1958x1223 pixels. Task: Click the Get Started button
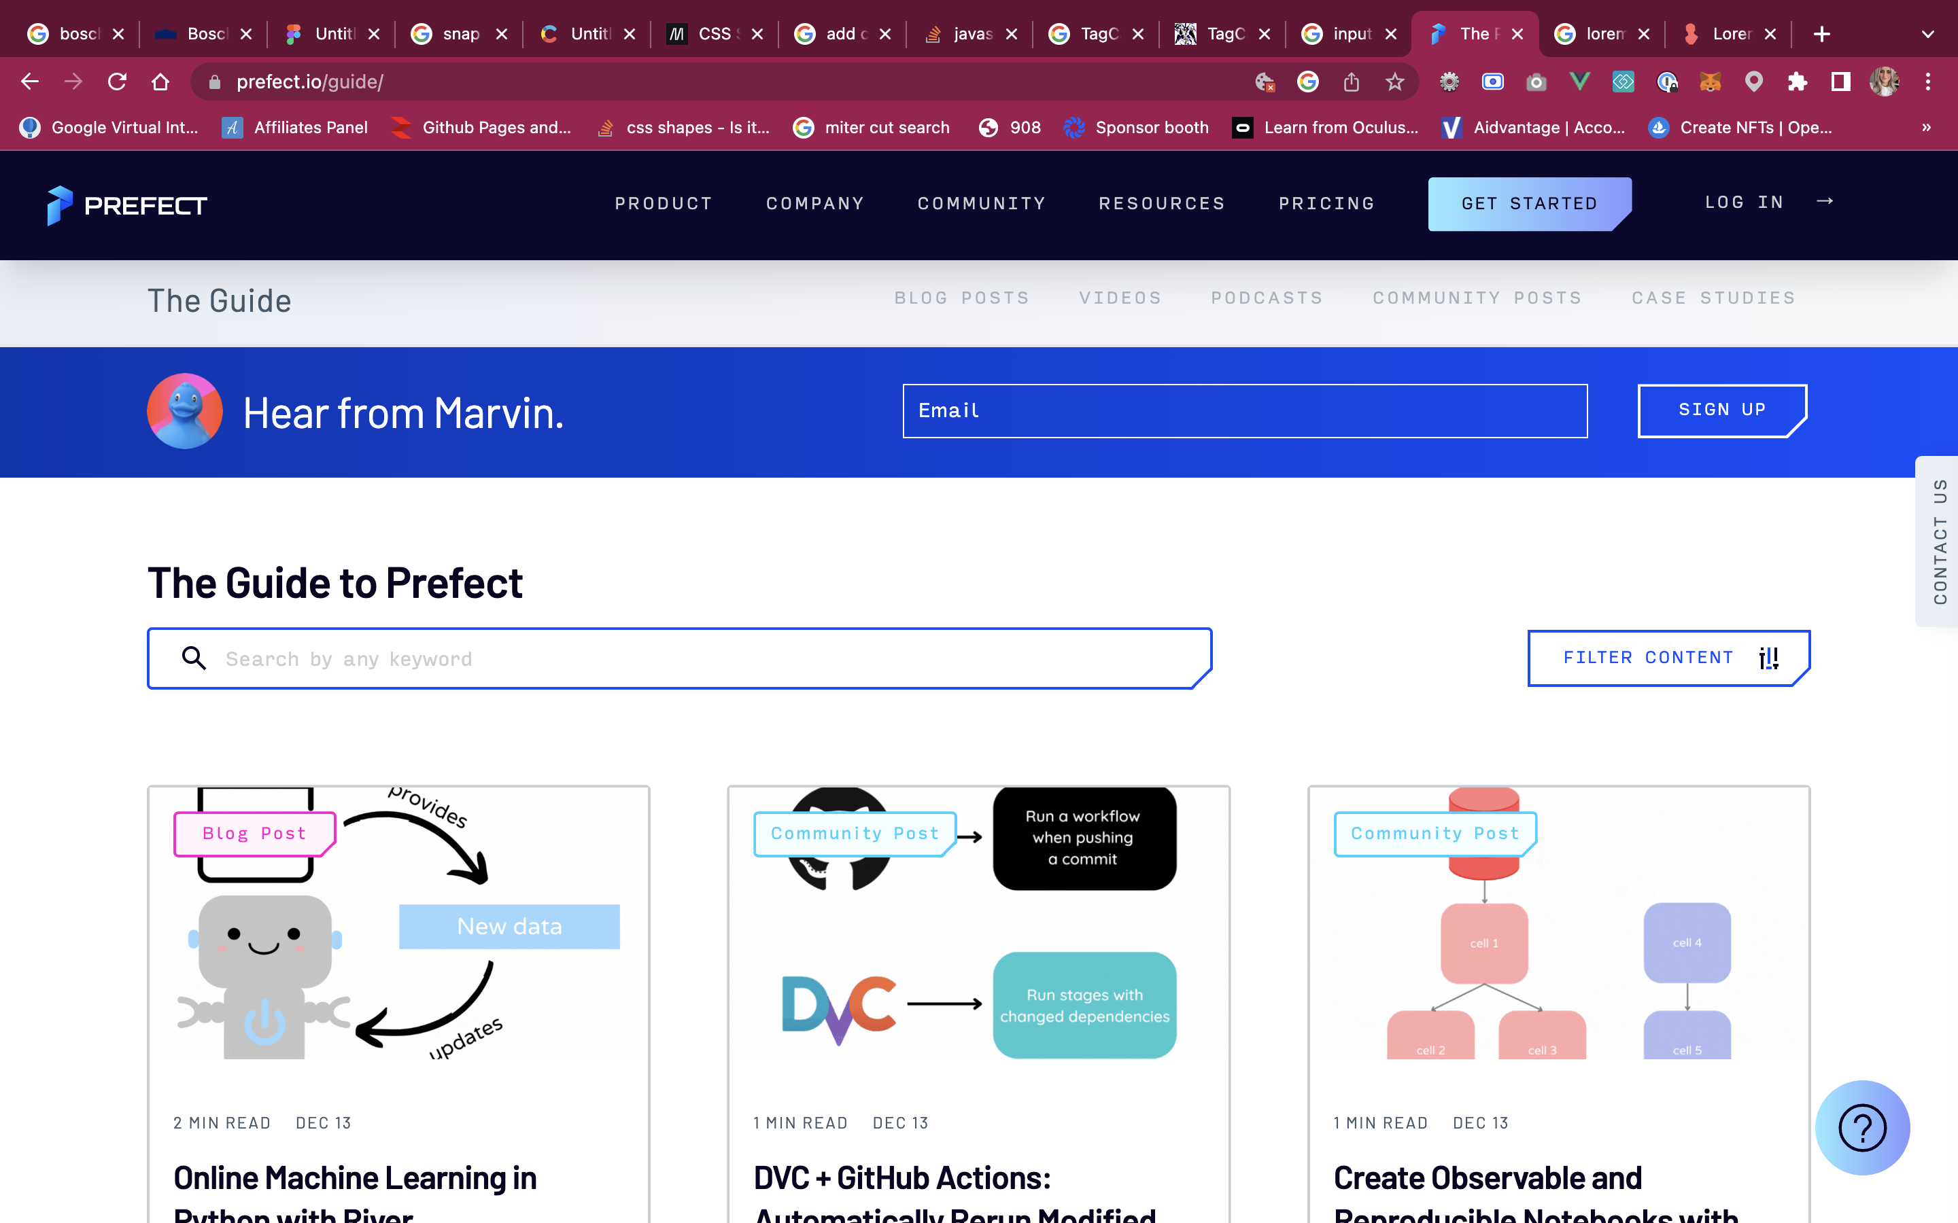[x=1529, y=204]
